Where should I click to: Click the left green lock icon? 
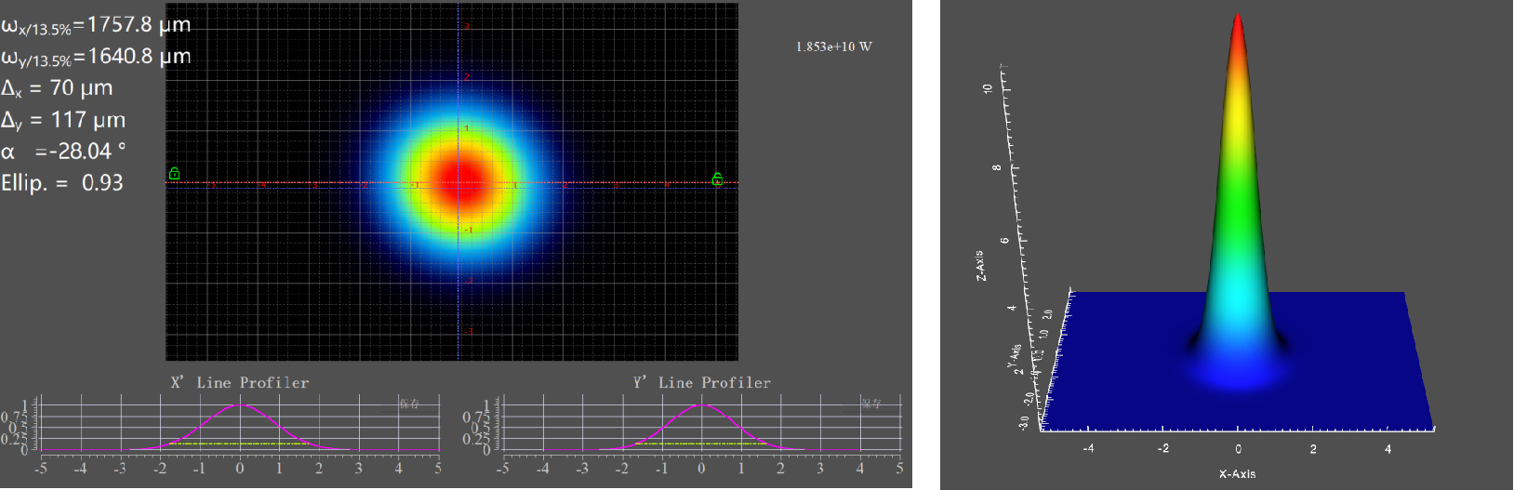point(174,174)
